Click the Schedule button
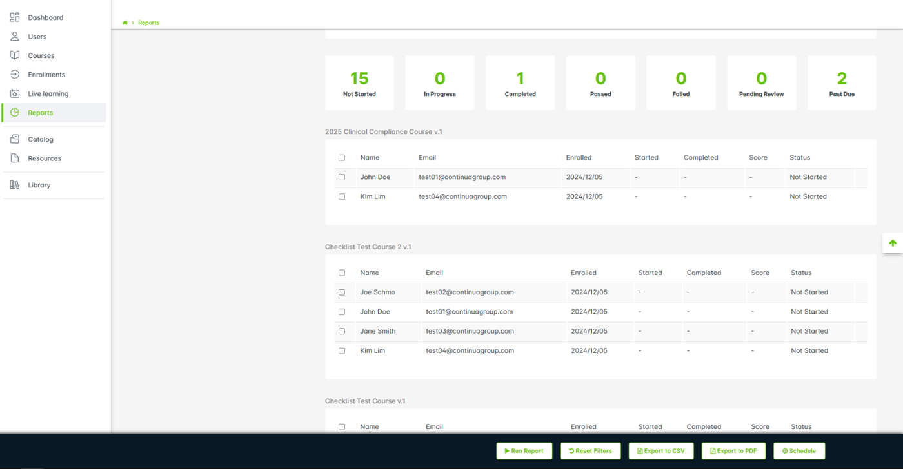 point(799,451)
